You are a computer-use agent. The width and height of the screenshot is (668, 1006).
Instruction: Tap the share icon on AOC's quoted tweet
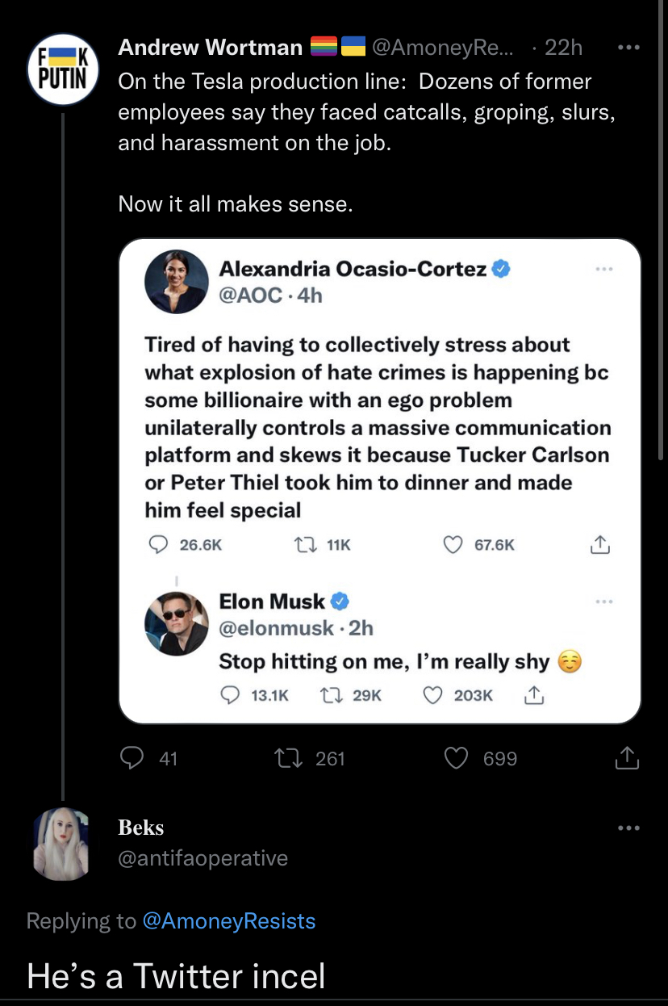tap(599, 545)
